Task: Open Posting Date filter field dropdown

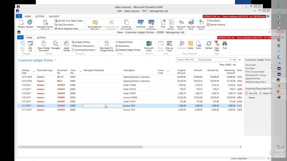Action: pyautogui.click(x=230, y=59)
